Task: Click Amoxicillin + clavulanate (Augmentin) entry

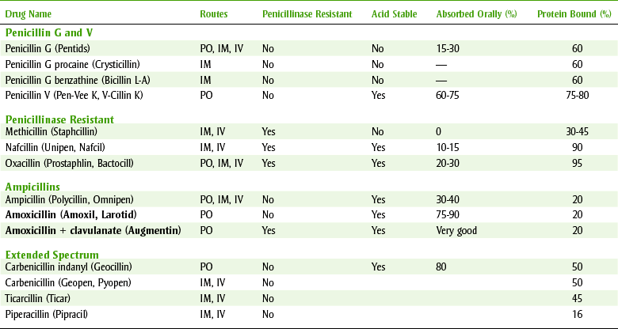Action: tap(92, 230)
